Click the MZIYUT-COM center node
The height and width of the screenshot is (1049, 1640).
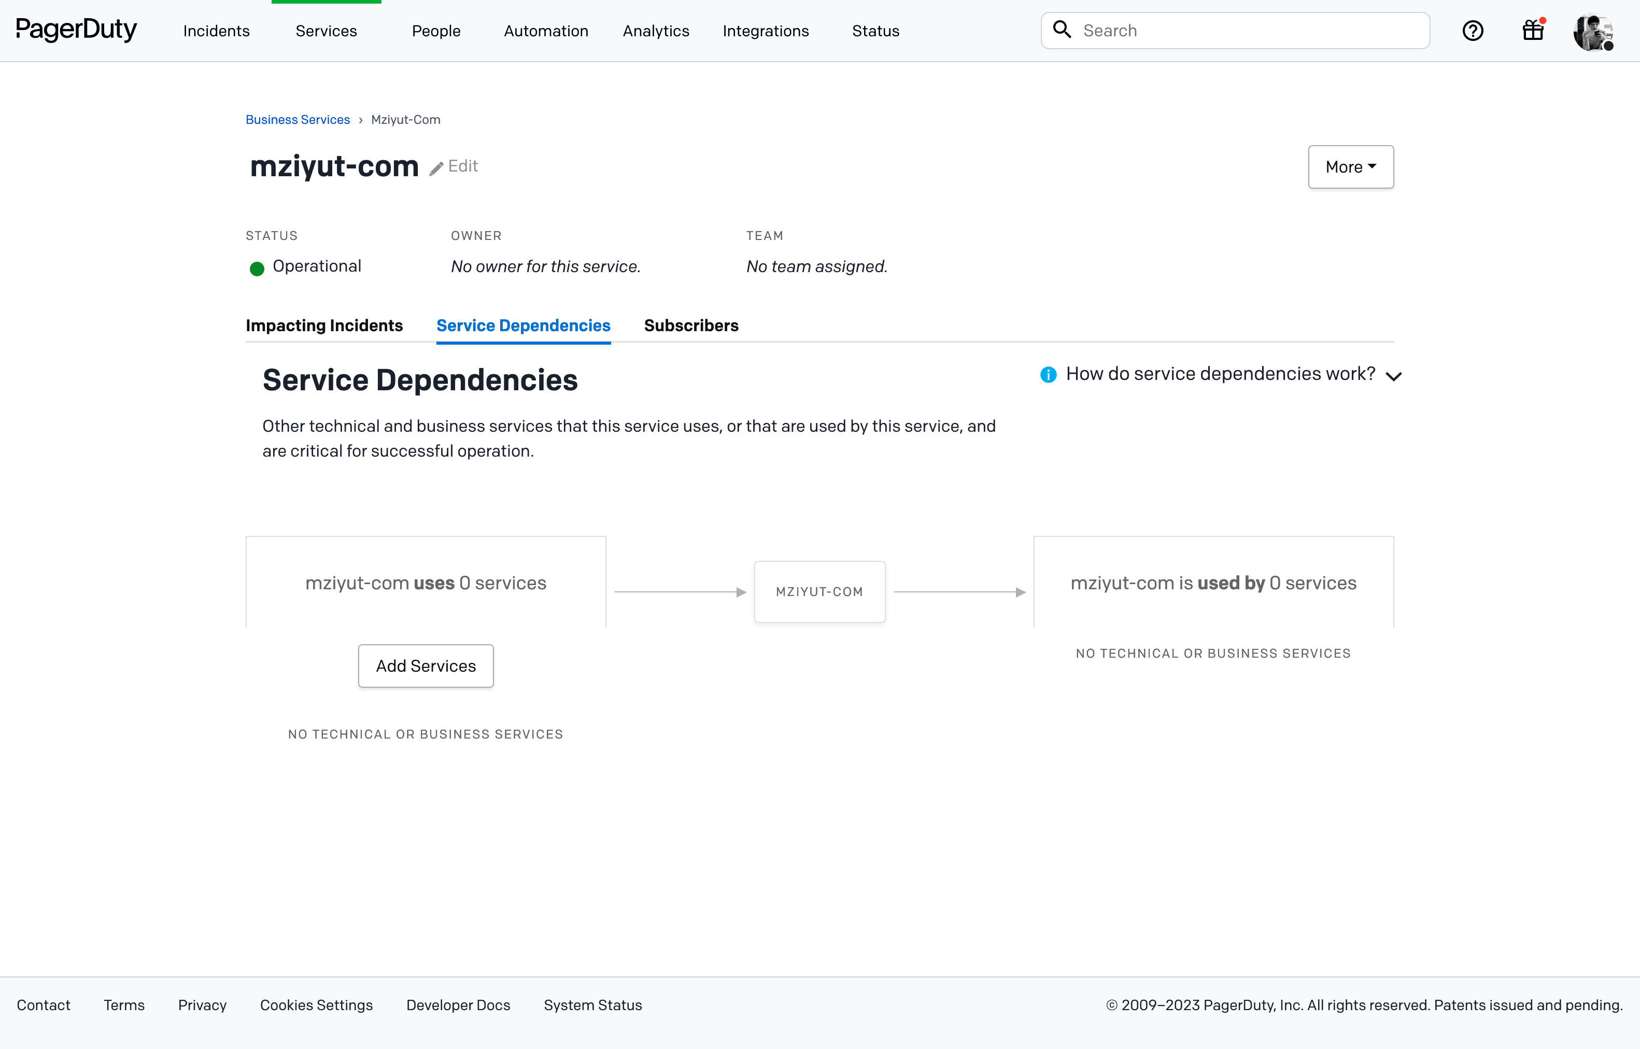[819, 592]
